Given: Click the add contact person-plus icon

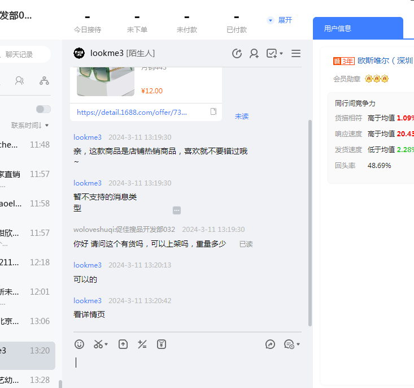Looking at the screenshot, I should tap(254, 54).
